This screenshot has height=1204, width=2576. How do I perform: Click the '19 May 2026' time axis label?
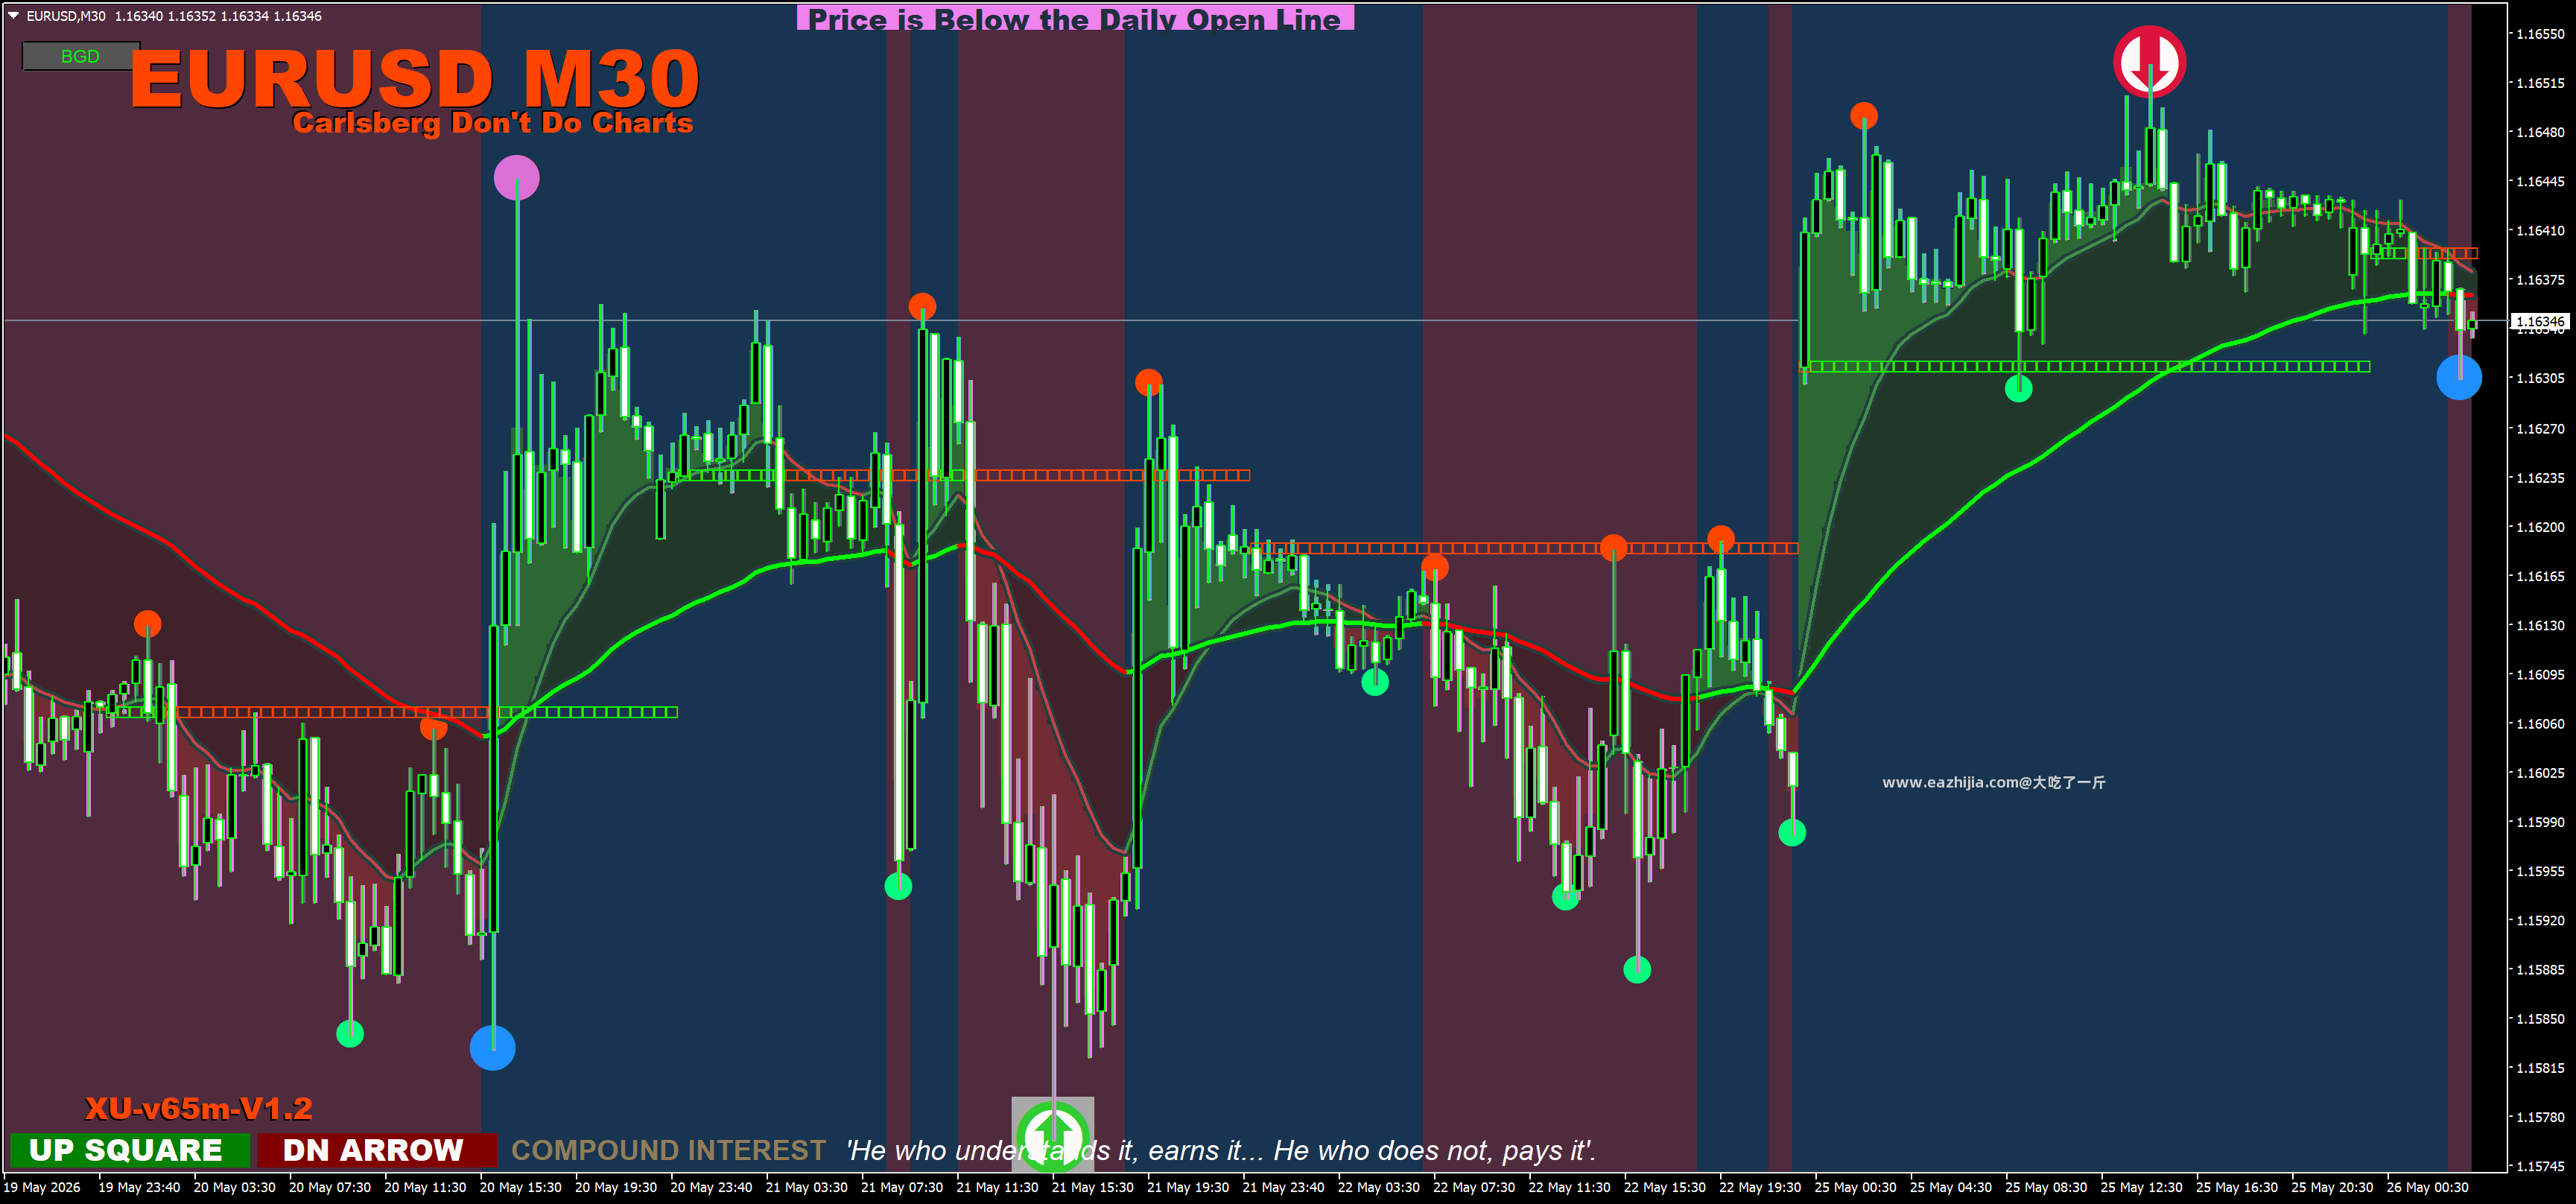(42, 1188)
